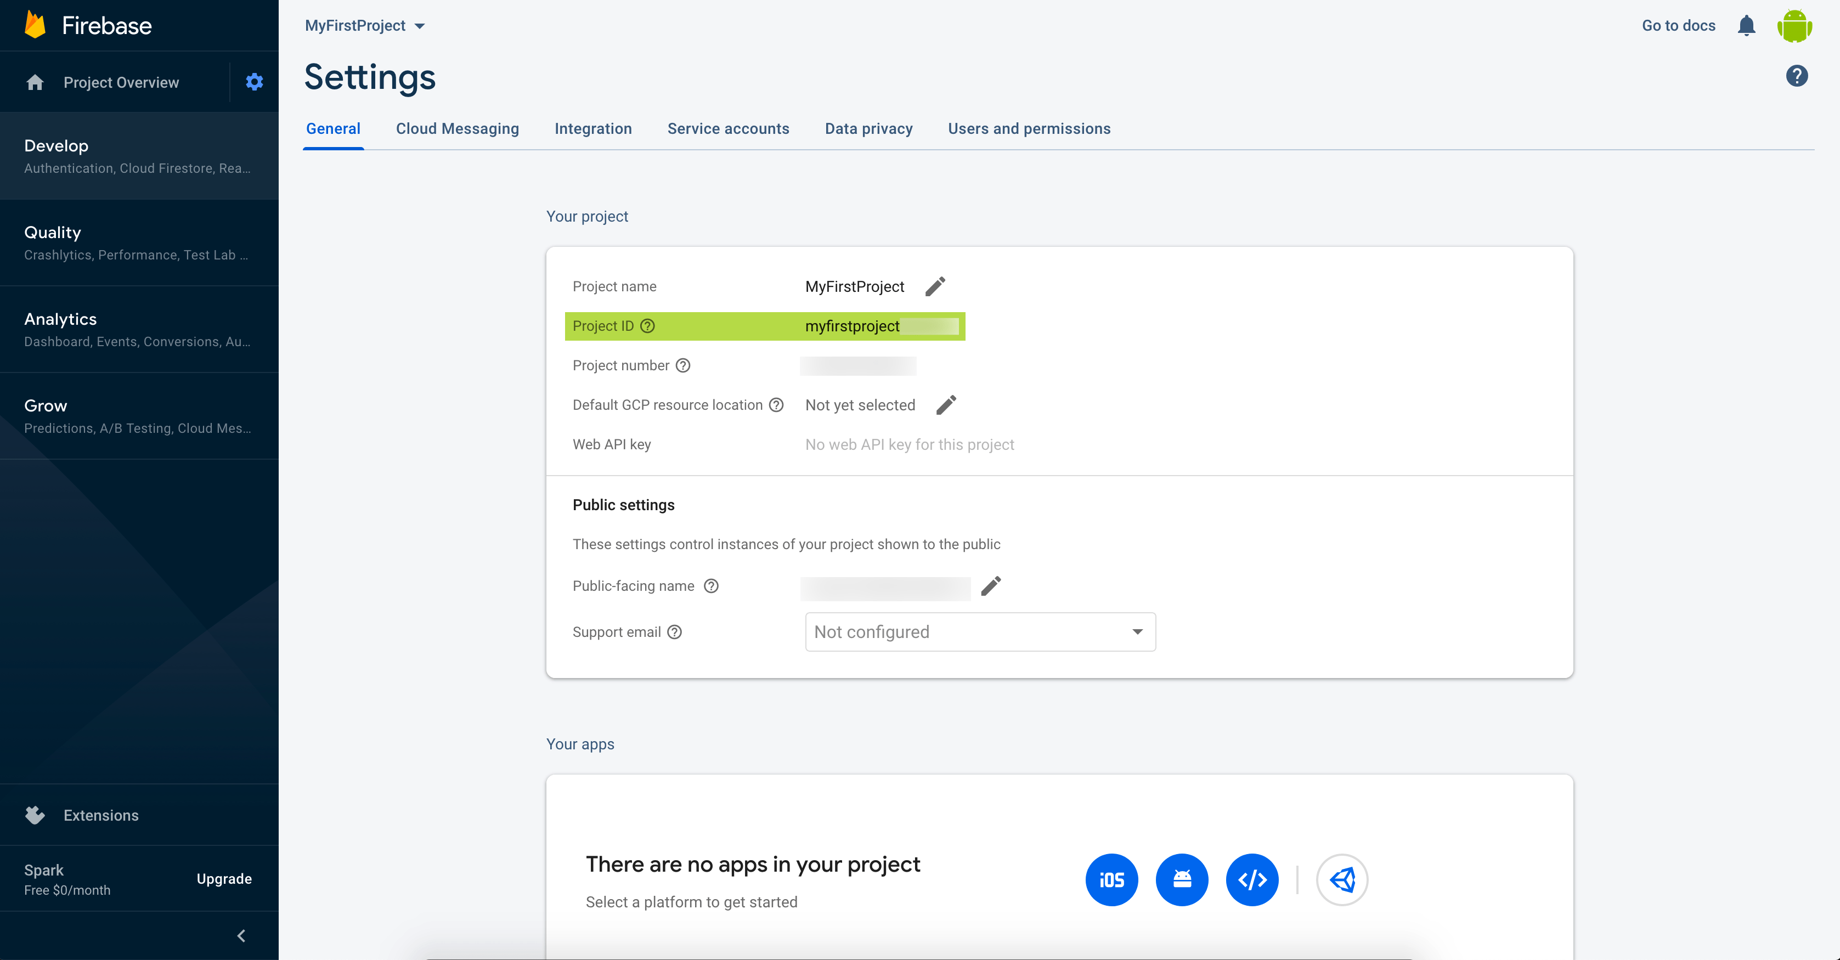Open the MyFirstProject project switcher dropdown

pyautogui.click(x=365, y=26)
